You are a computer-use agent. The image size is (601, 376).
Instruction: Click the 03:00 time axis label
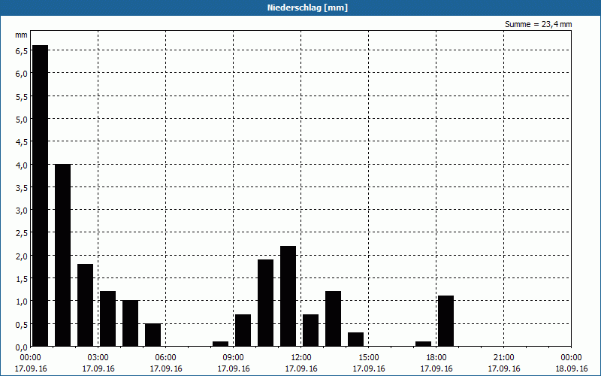click(x=98, y=357)
